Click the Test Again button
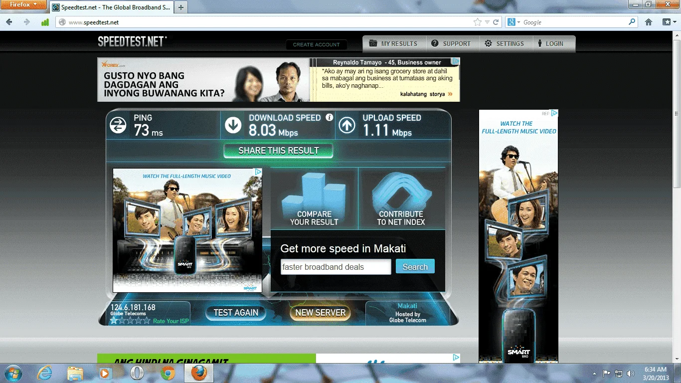This screenshot has height=383, width=681. click(x=236, y=313)
